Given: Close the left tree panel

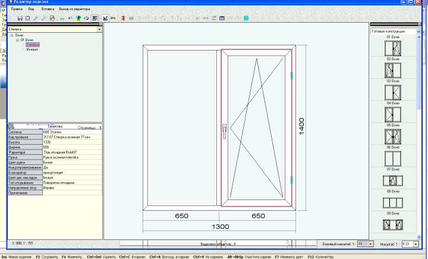Looking at the screenshot, I should click(x=100, y=24).
